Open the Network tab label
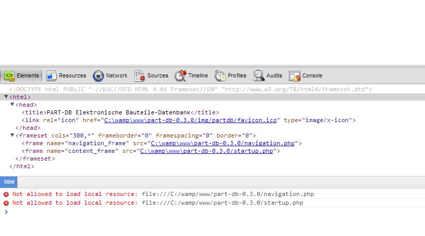The width and height of the screenshot is (425, 236). click(x=117, y=75)
